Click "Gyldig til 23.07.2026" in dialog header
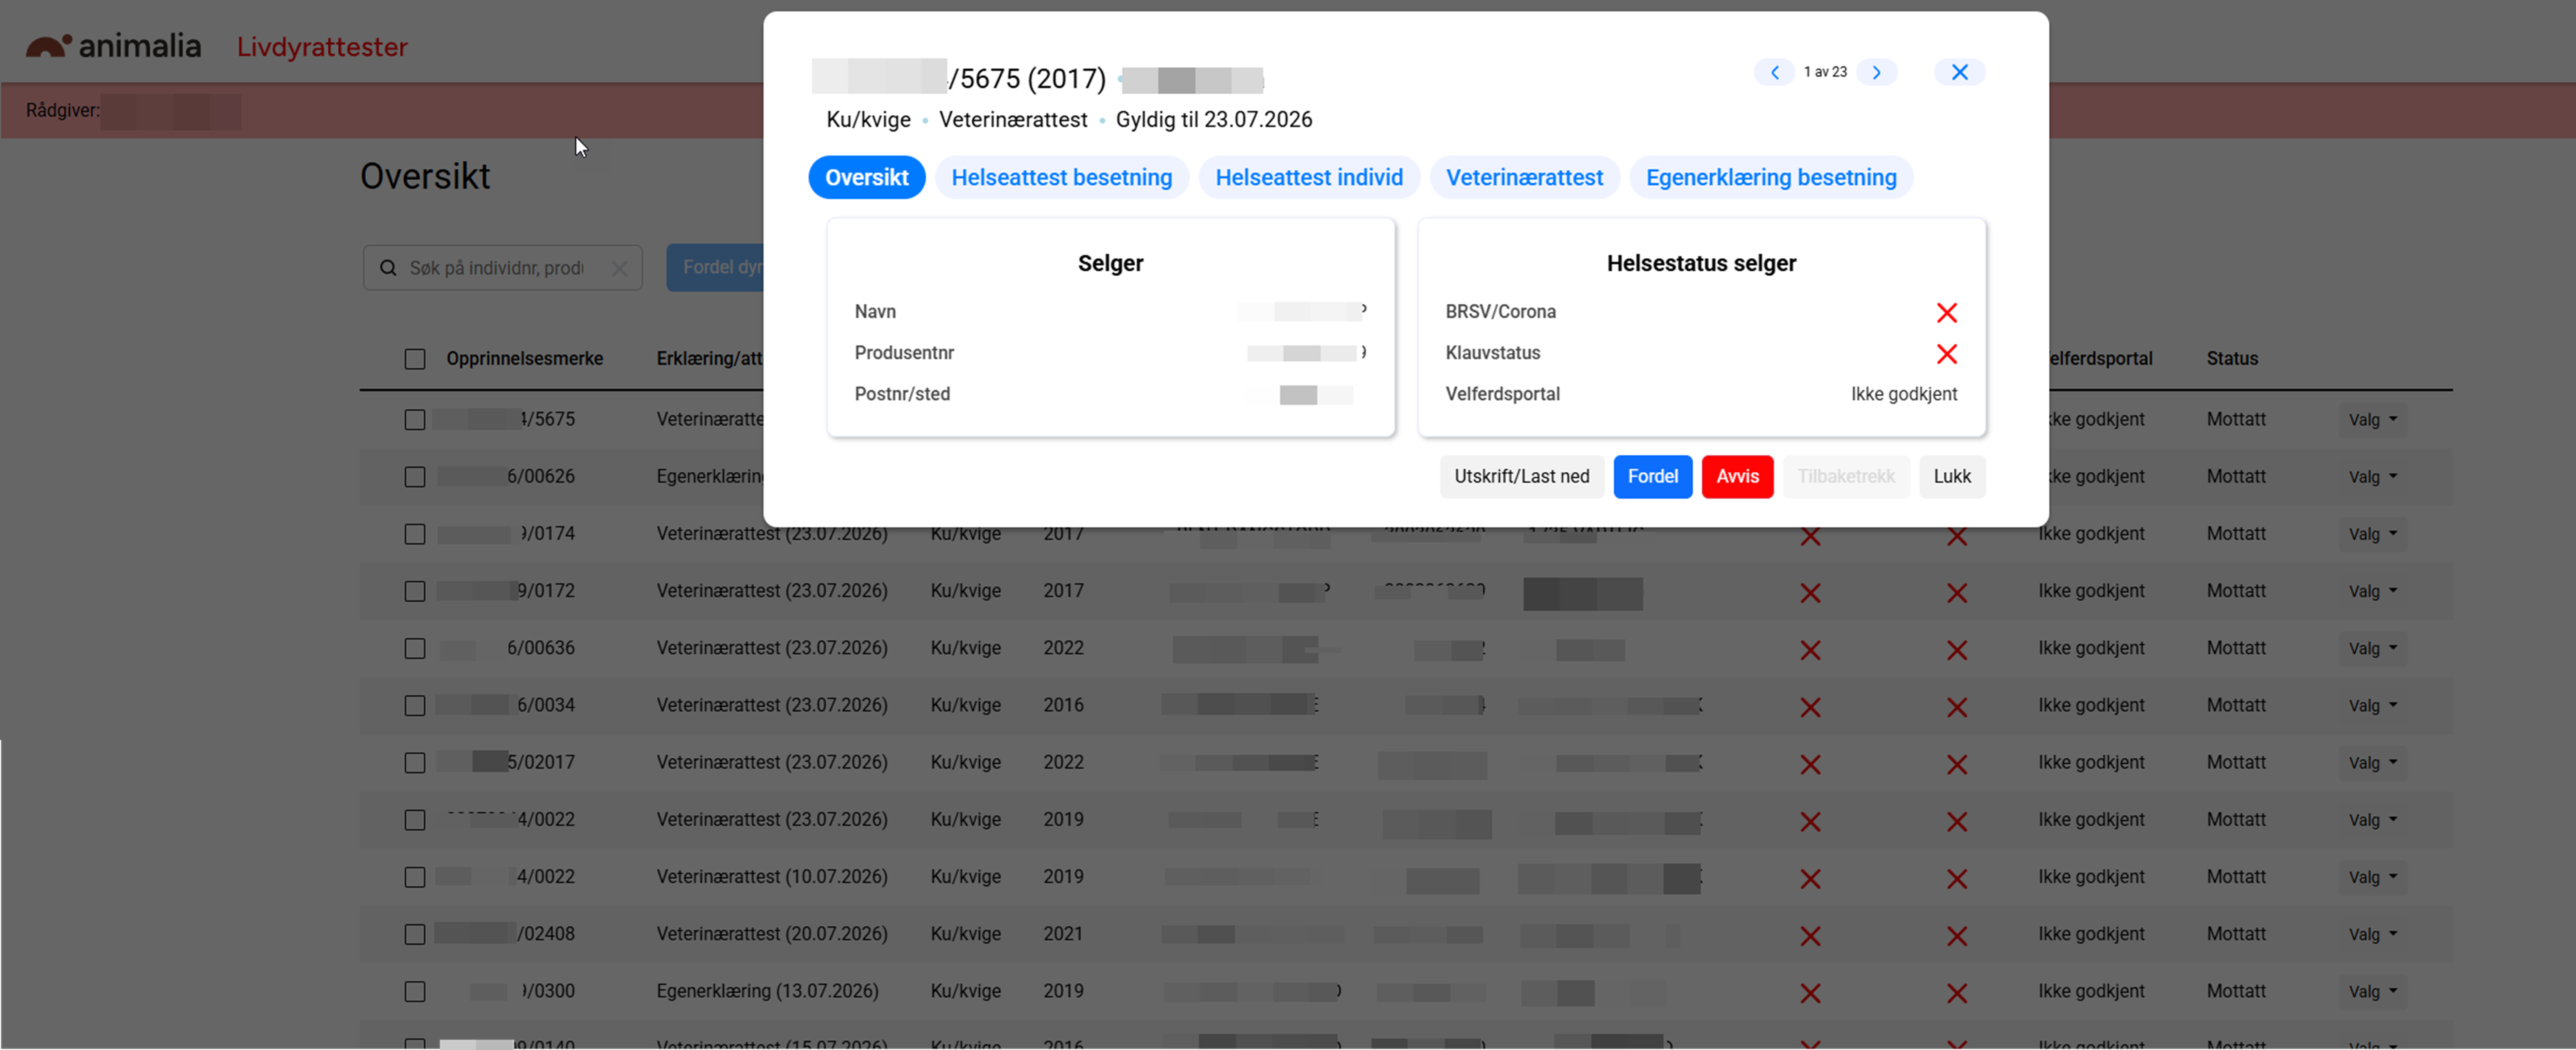The image size is (2576, 1050). coord(1213,120)
